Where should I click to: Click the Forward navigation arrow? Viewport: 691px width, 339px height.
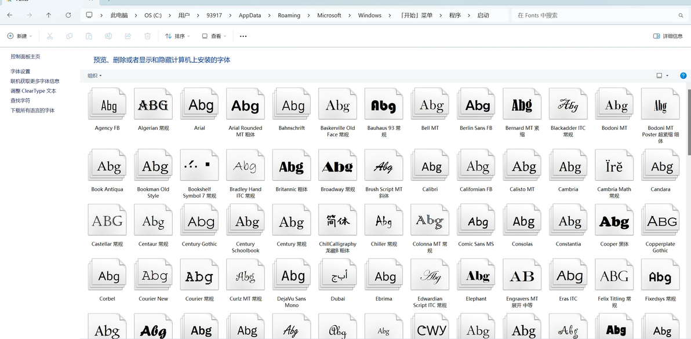coord(30,15)
